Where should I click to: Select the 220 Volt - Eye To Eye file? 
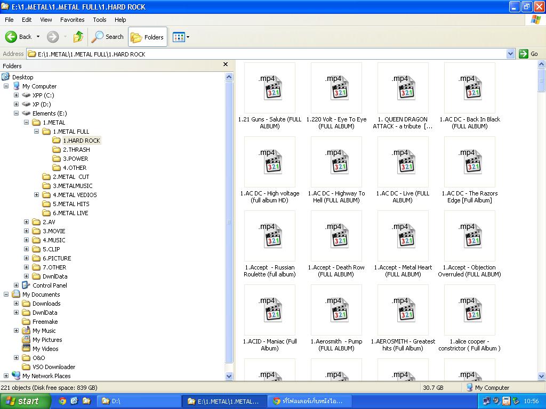pos(336,96)
